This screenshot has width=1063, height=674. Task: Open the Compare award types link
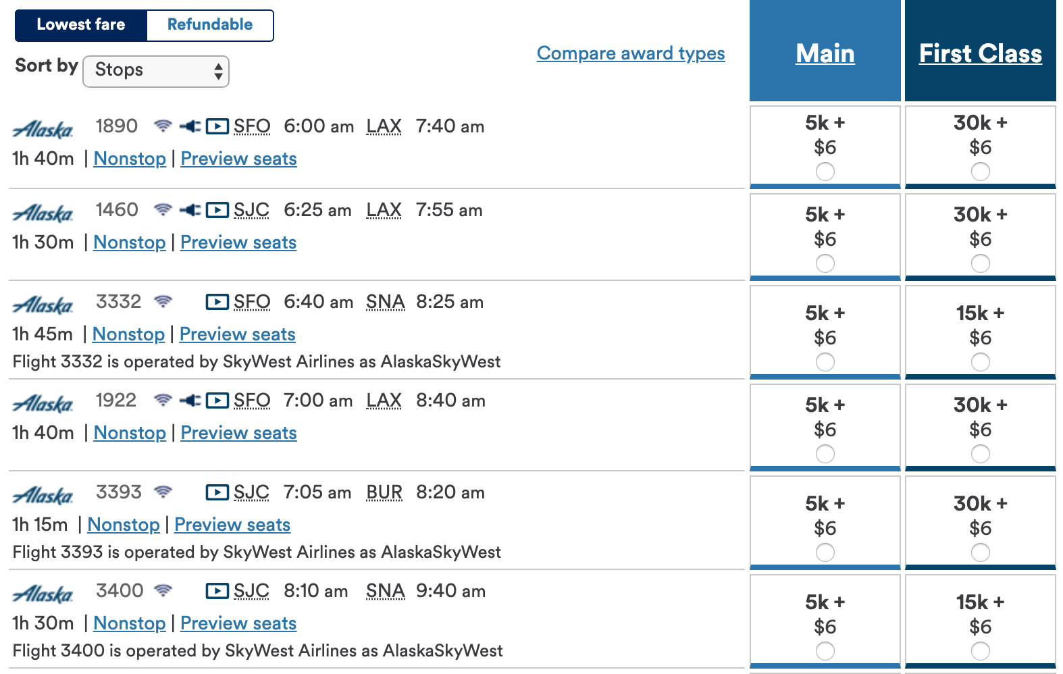coord(631,53)
